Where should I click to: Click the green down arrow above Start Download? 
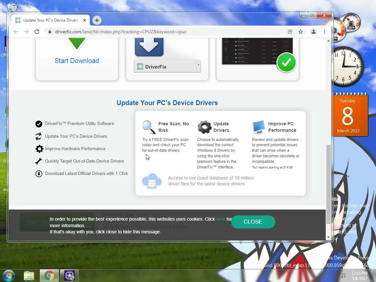(x=77, y=43)
